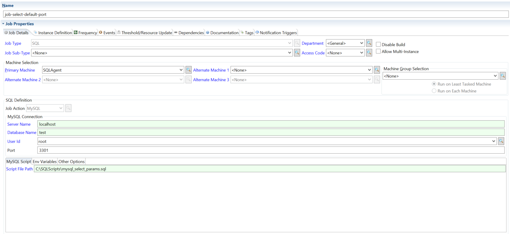Open the Other Options tab
This screenshot has height=234, width=510.
click(72, 161)
